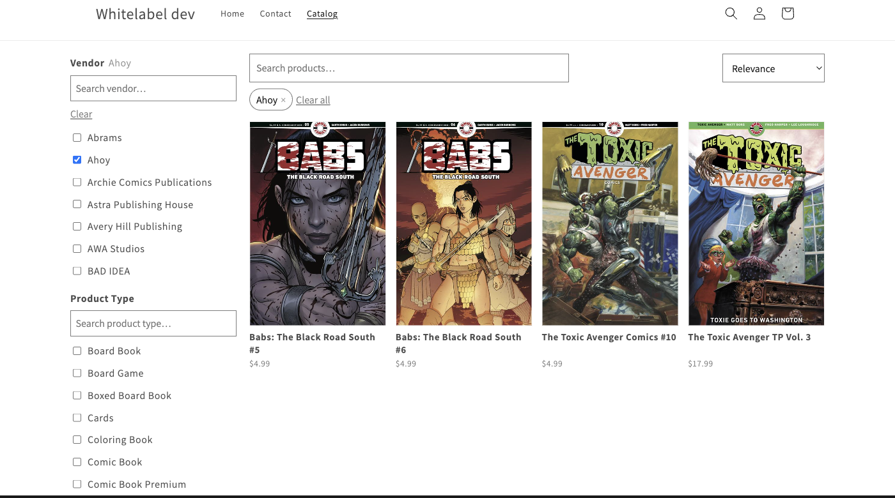Check the Coloring Book product type
Viewport: 895px width, 498px height.
77,439
